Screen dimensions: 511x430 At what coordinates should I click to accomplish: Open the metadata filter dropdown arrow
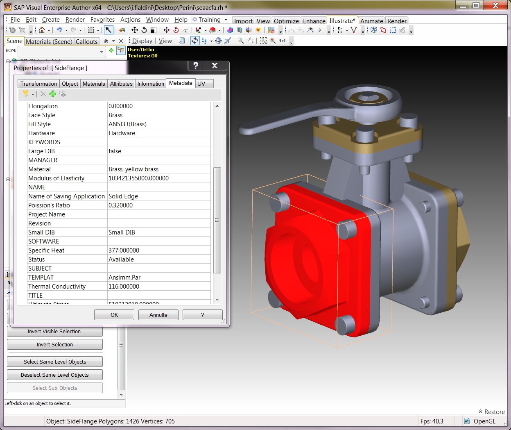tap(33, 94)
